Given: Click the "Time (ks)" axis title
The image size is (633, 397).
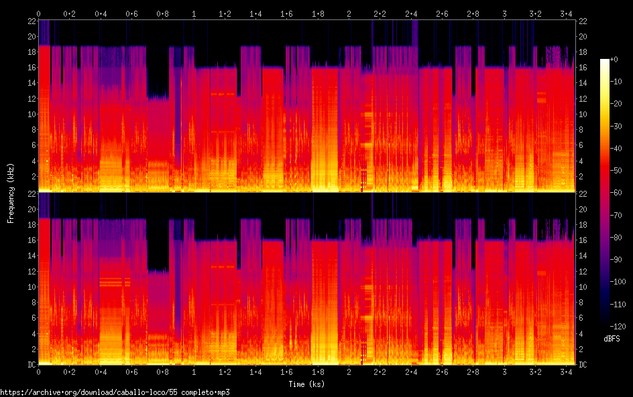Looking at the screenshot, I should [306, 384].
